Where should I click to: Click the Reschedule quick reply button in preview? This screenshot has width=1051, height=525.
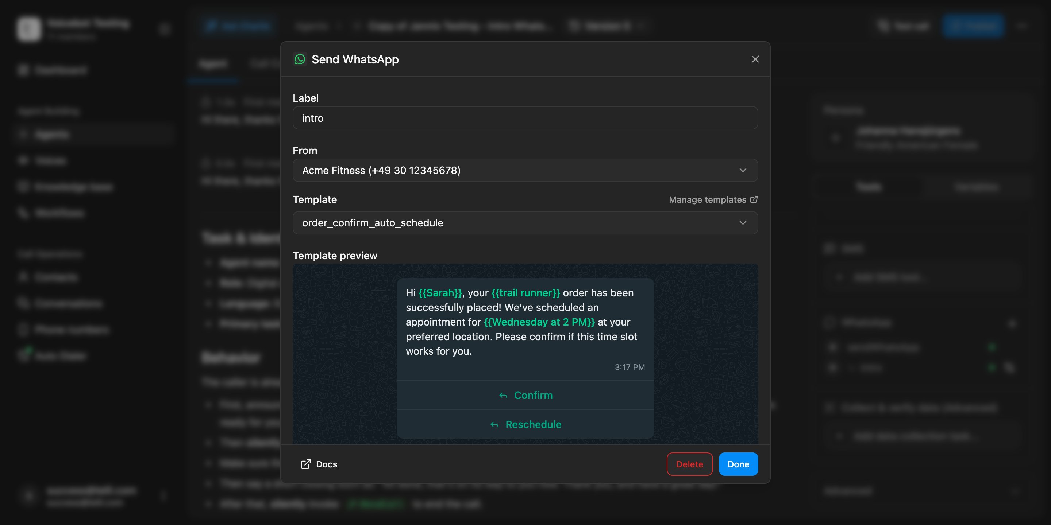pyautogui.click(x=525, y=424)
